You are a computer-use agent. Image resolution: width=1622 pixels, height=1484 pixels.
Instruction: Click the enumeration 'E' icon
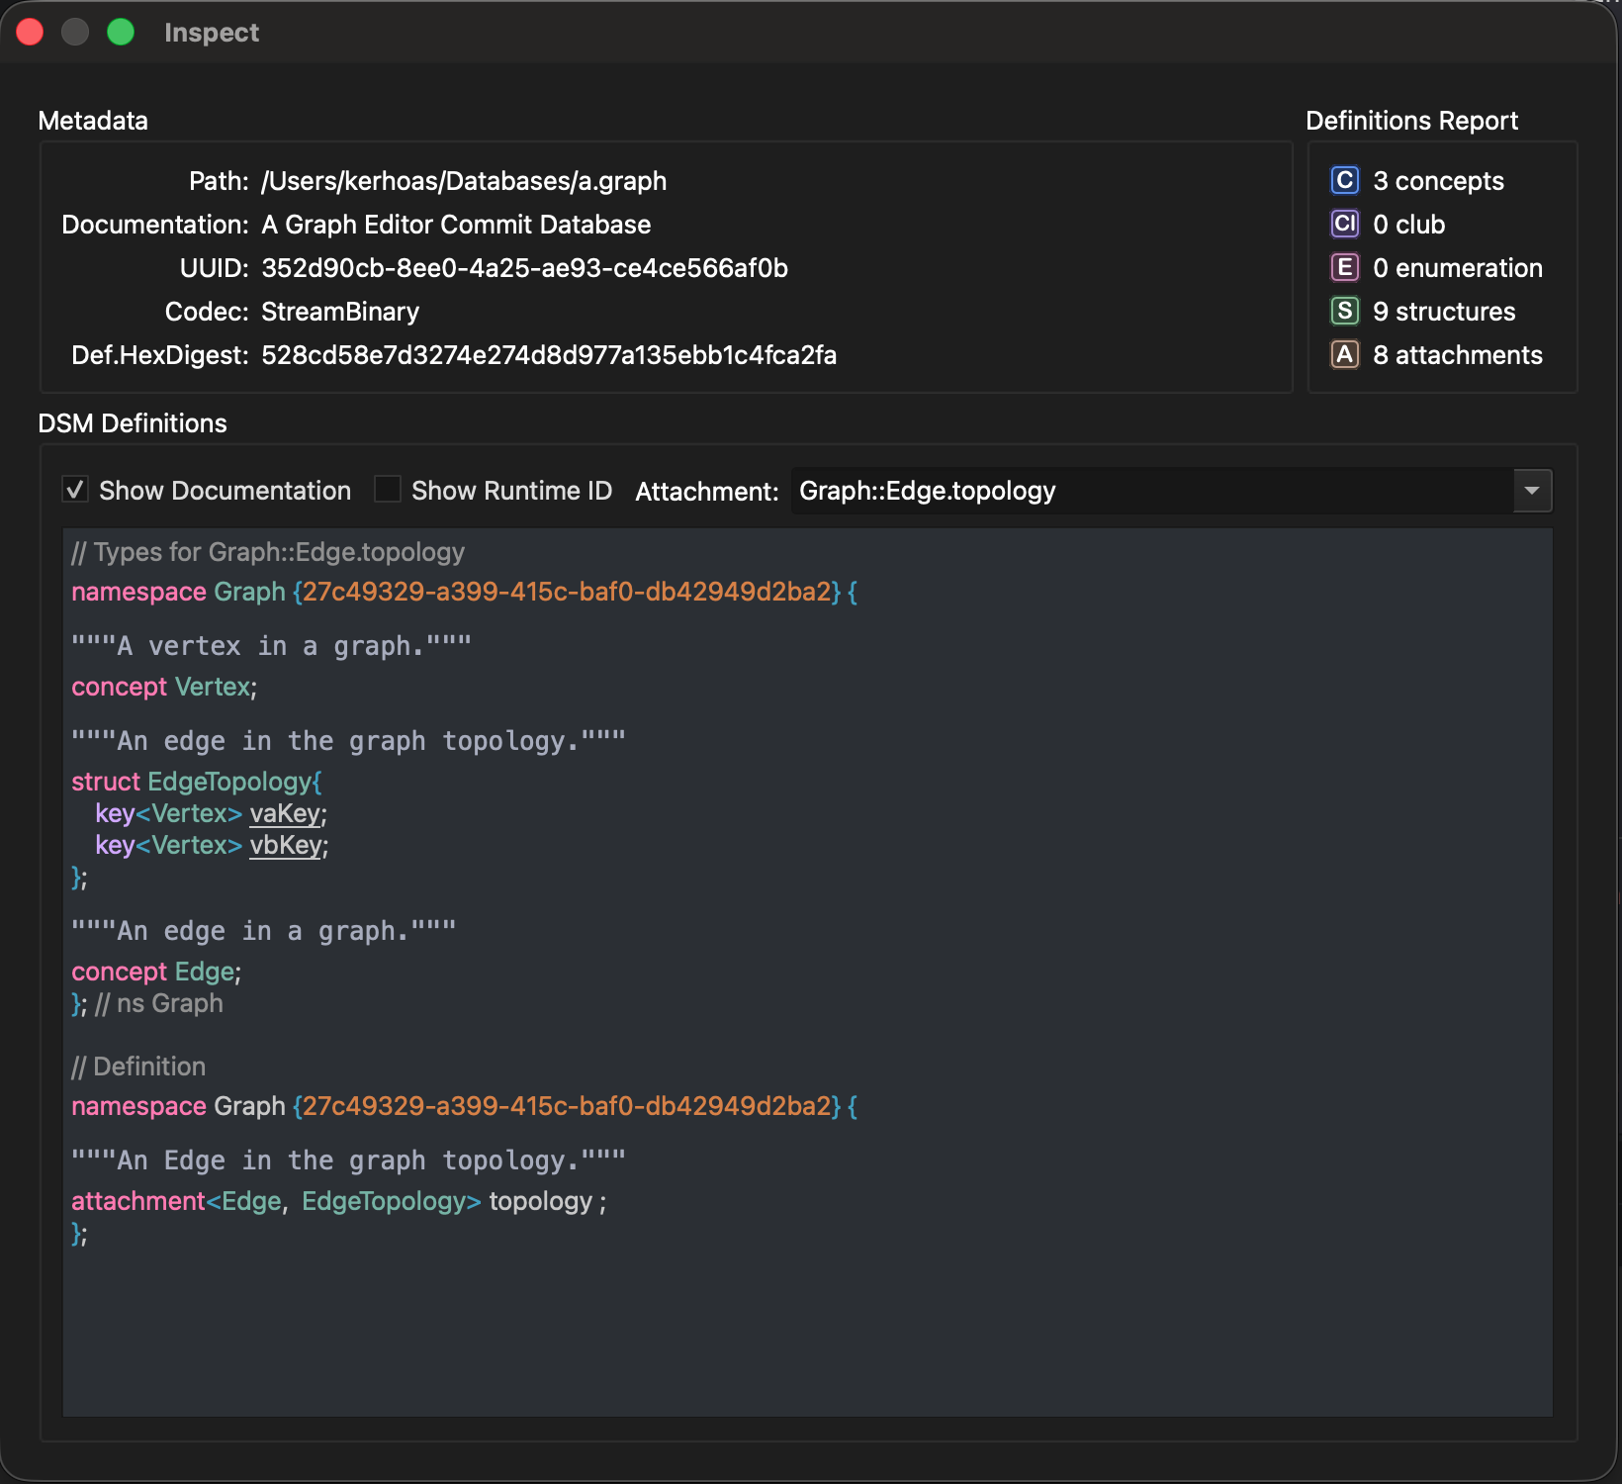pos(1344,268)
